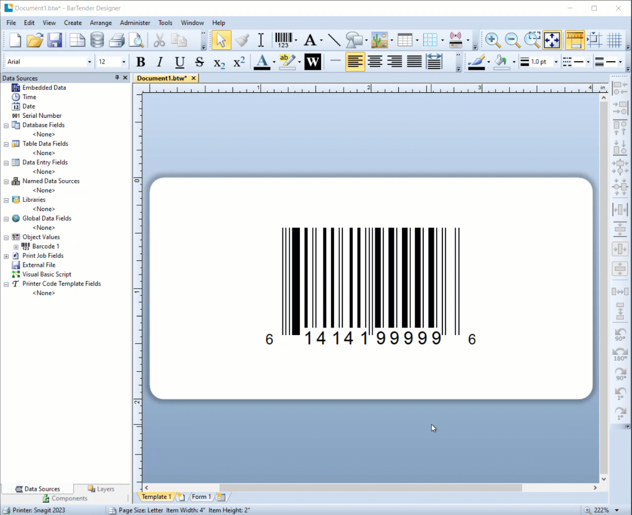Select the pointer selection tool

tap(221, 40)
